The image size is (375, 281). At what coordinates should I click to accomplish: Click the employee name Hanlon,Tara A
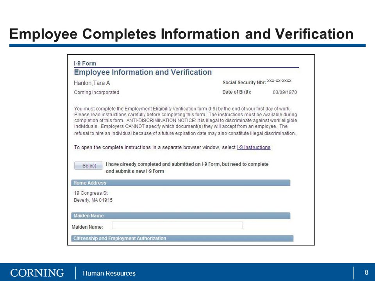tap(92, 83)
